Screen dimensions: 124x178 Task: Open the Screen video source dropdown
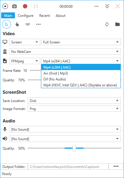[x=25, y=42]
